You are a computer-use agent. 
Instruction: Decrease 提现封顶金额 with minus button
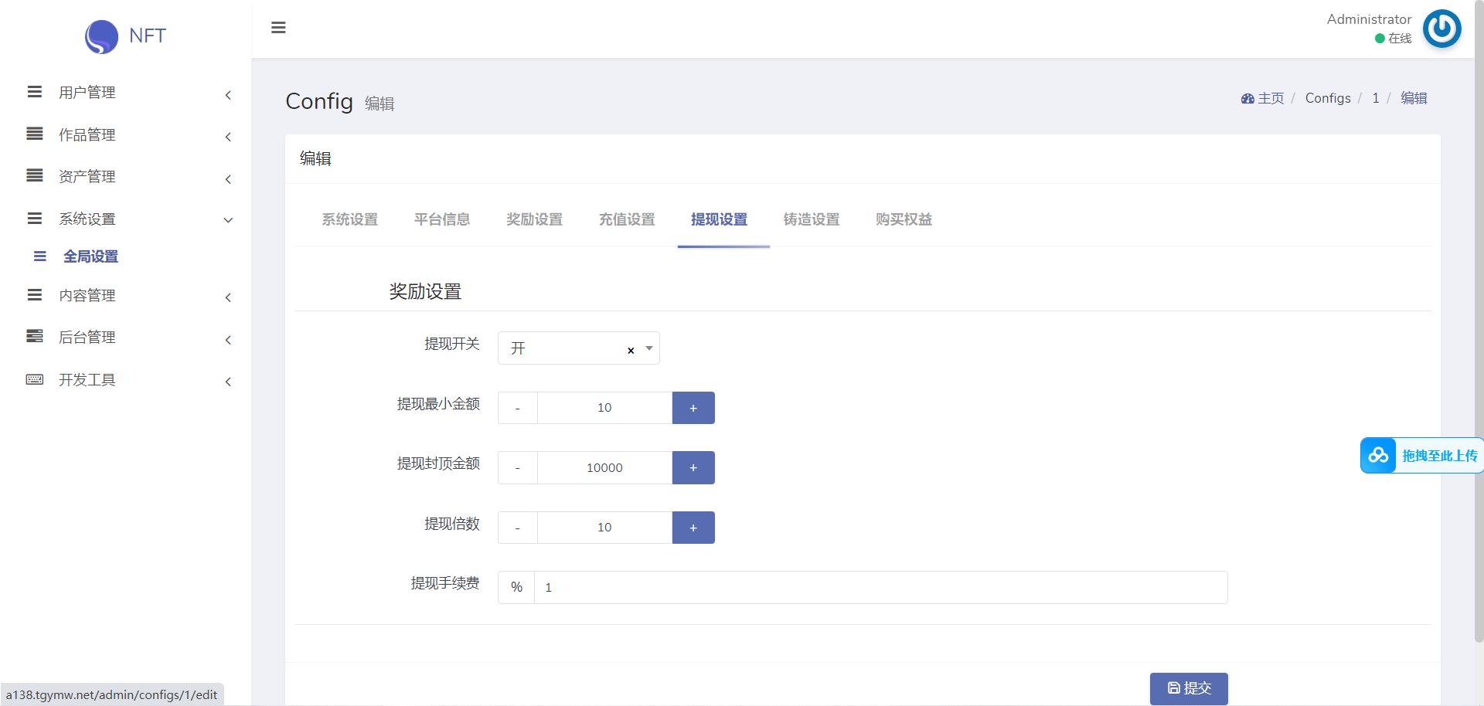(517, 468)
